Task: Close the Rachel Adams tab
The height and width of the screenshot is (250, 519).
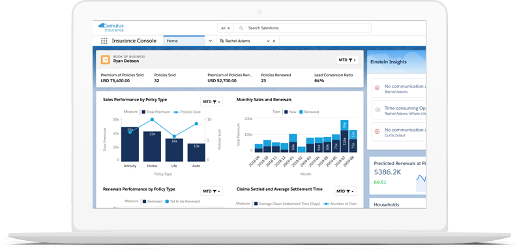Action: [x=274, y=41]
